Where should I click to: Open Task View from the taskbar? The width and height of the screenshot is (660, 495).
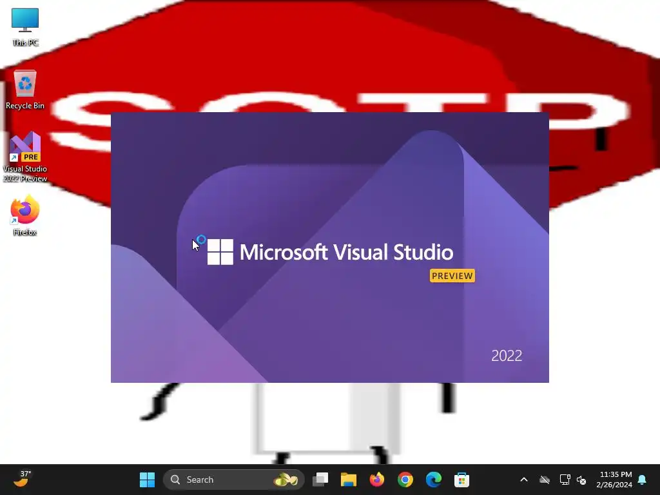coord(320,480)
